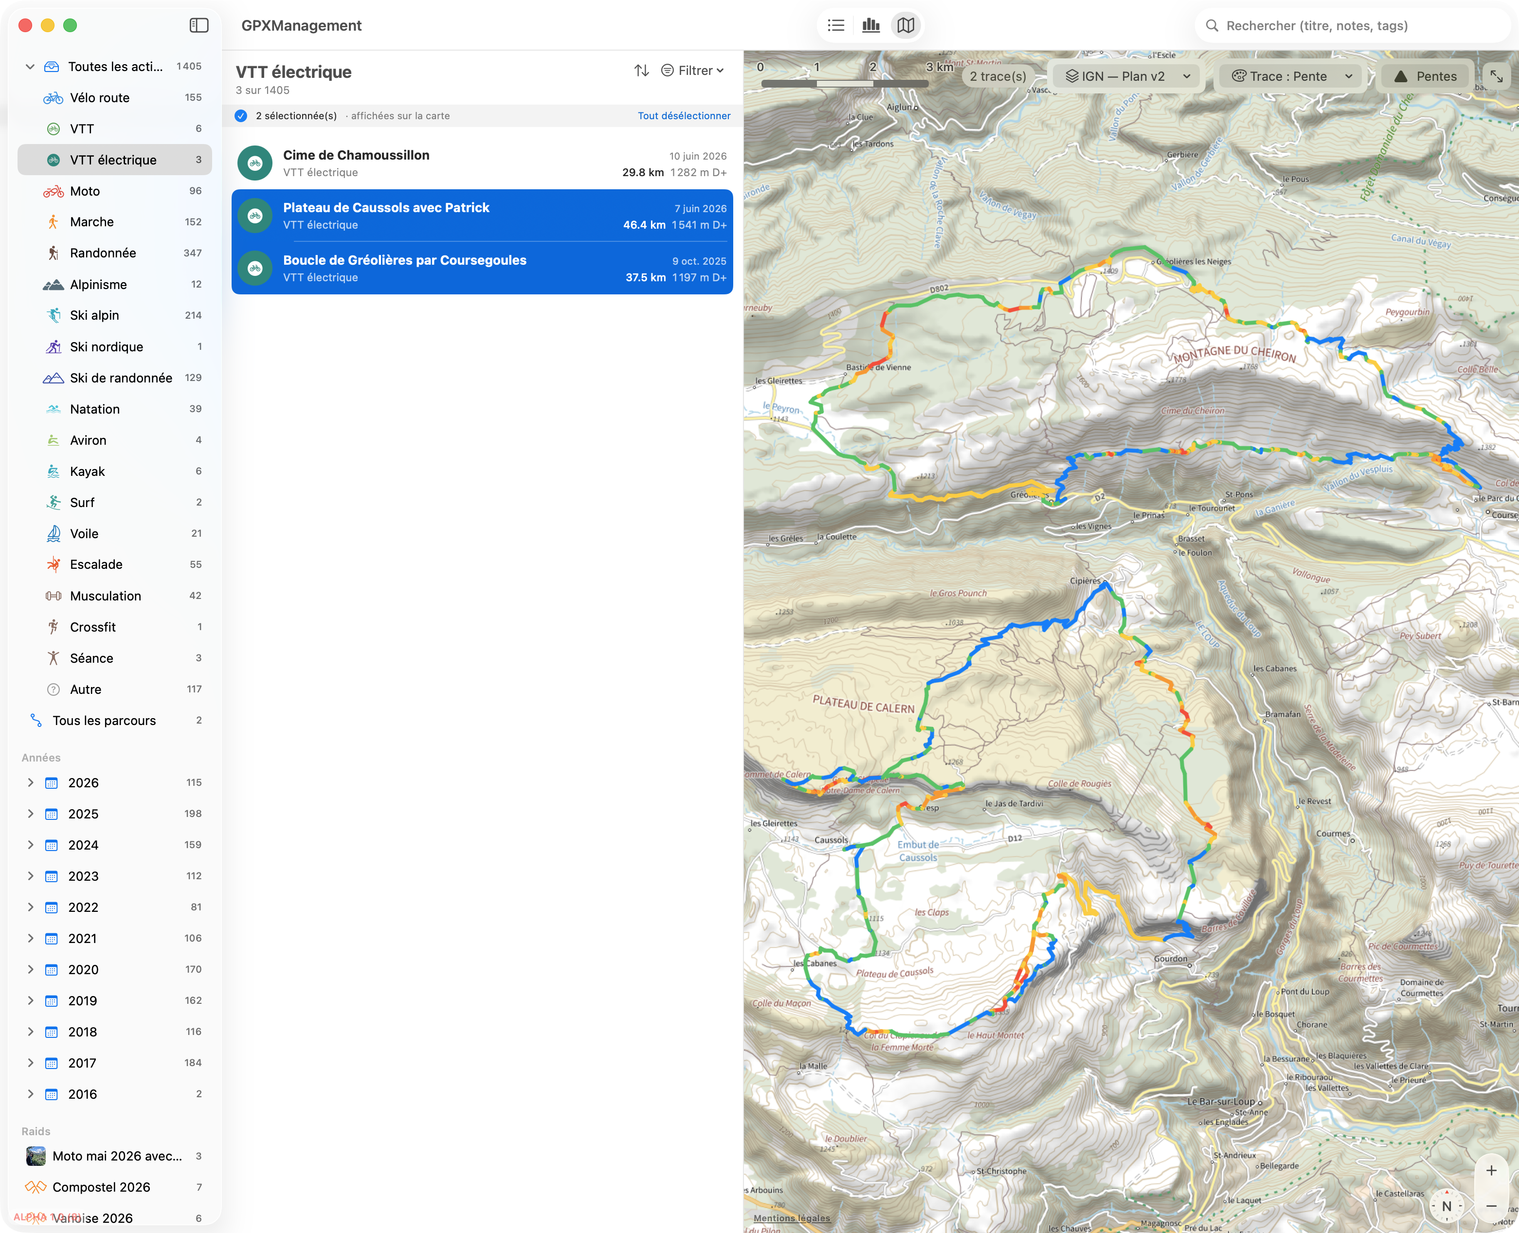Reset map north with compass
The width and height of the screenshot is (1519, 1233).
(x=1446, y=1206)
